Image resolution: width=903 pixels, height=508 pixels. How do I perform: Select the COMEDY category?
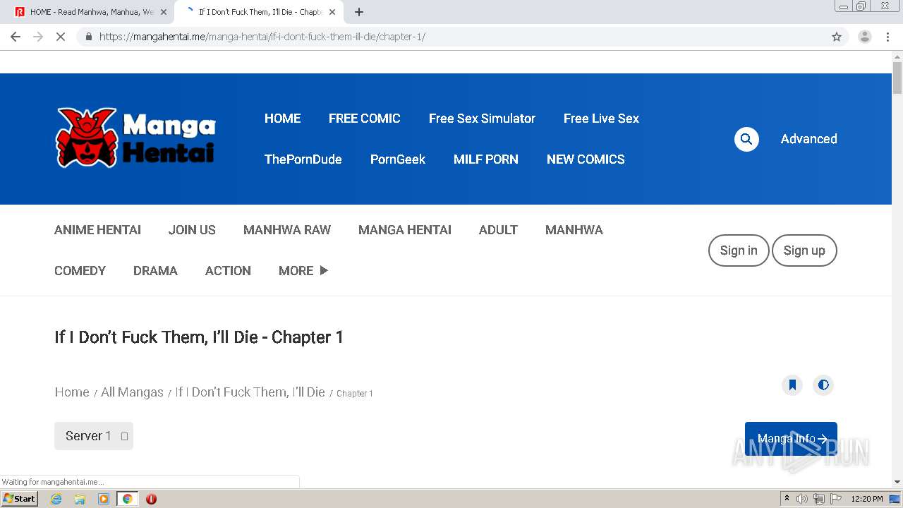(80, 271)
